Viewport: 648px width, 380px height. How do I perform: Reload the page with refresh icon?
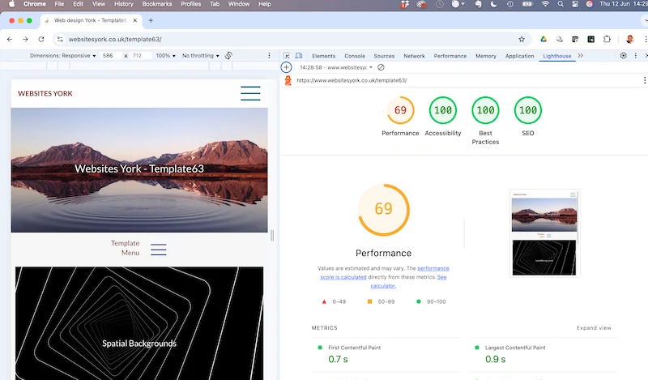(41, 39)
